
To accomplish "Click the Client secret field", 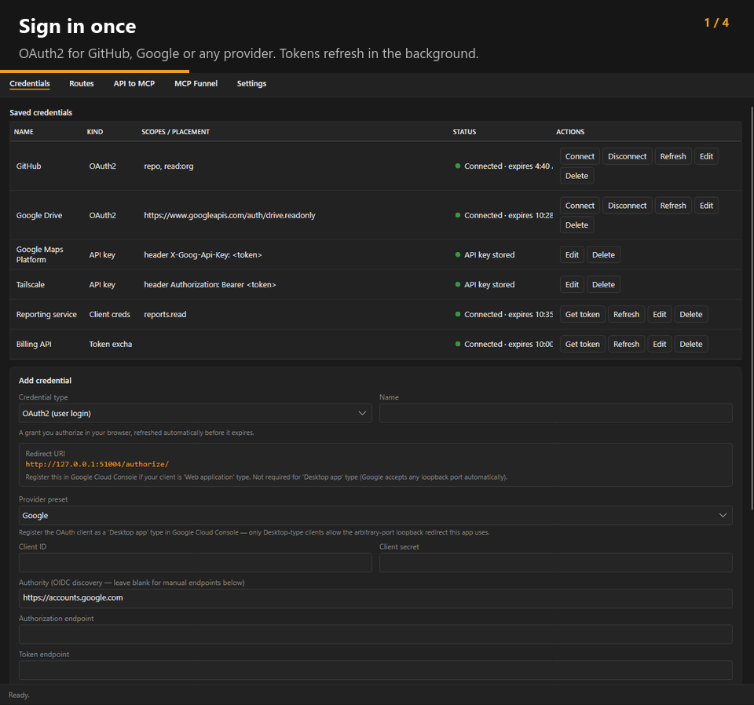I will (556, 562).
